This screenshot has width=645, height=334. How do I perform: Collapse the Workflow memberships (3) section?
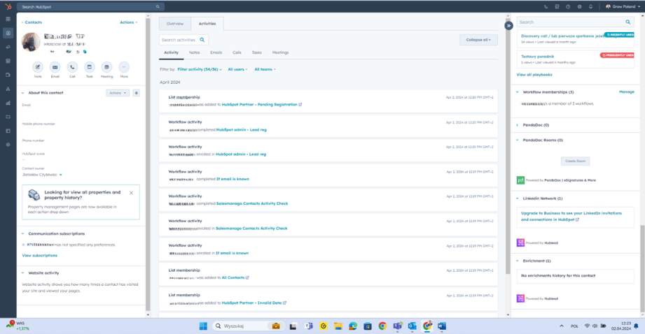(518, 92)
